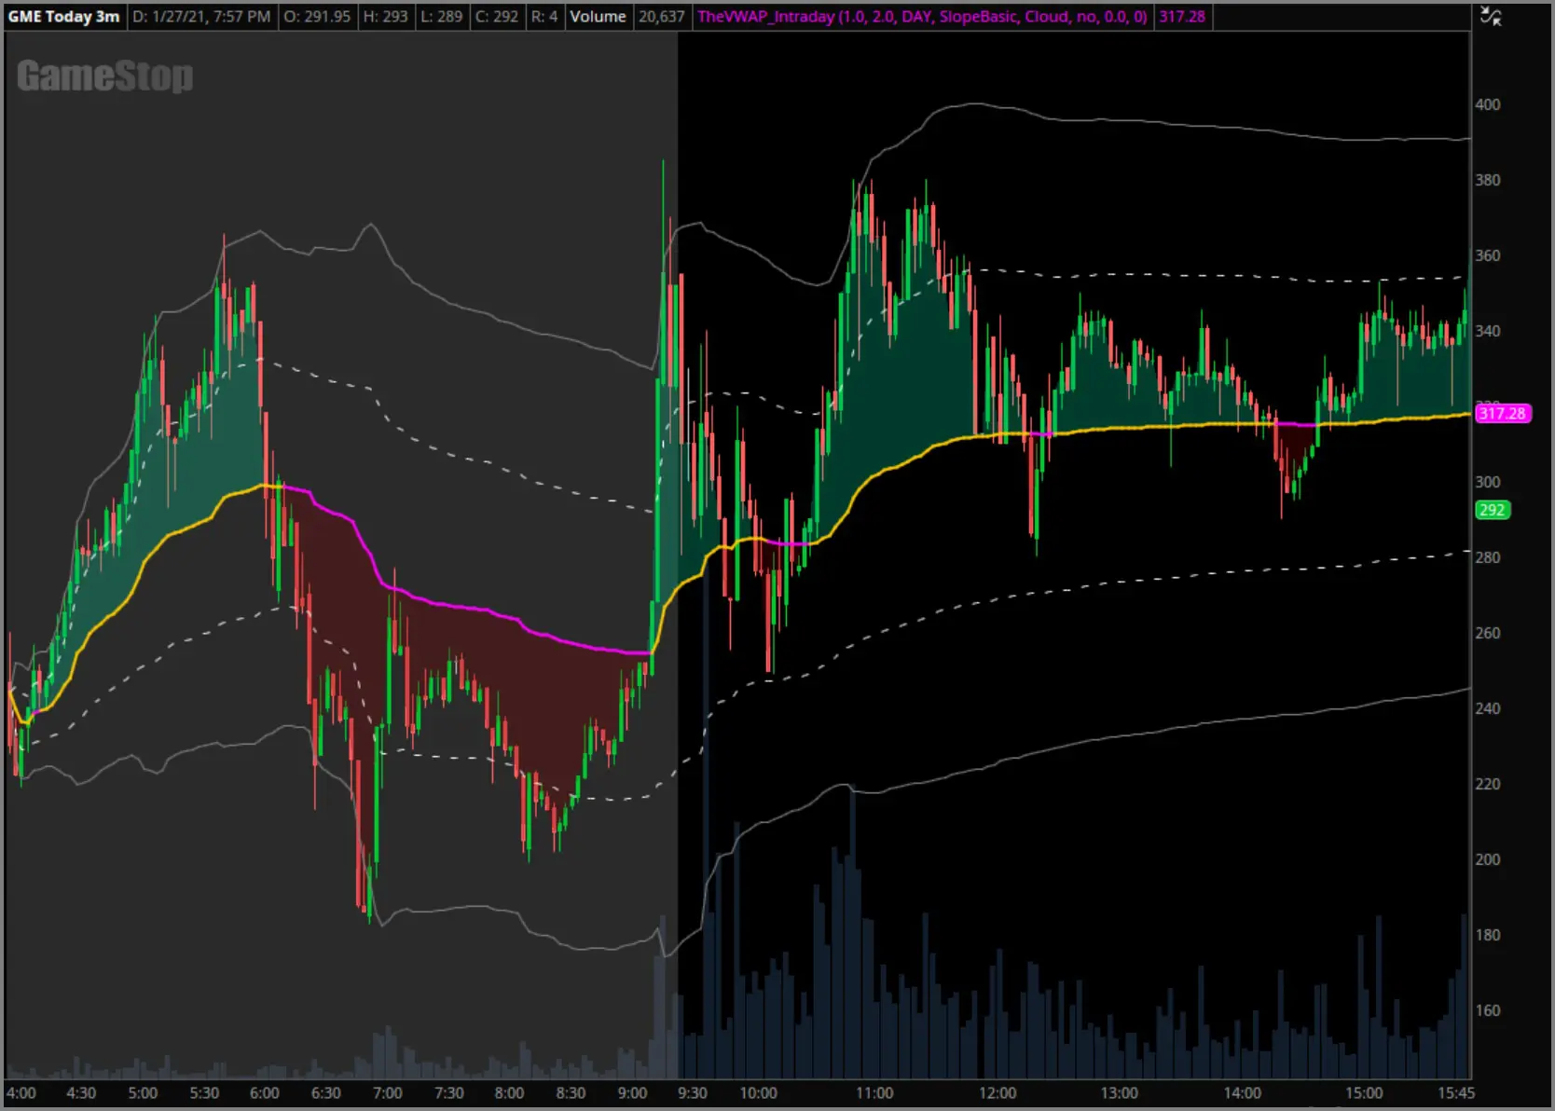The width and height of the screenshot is (1555, 1111).
Task: Click the 10:00 time axis label
Action: click(758, 1092)
